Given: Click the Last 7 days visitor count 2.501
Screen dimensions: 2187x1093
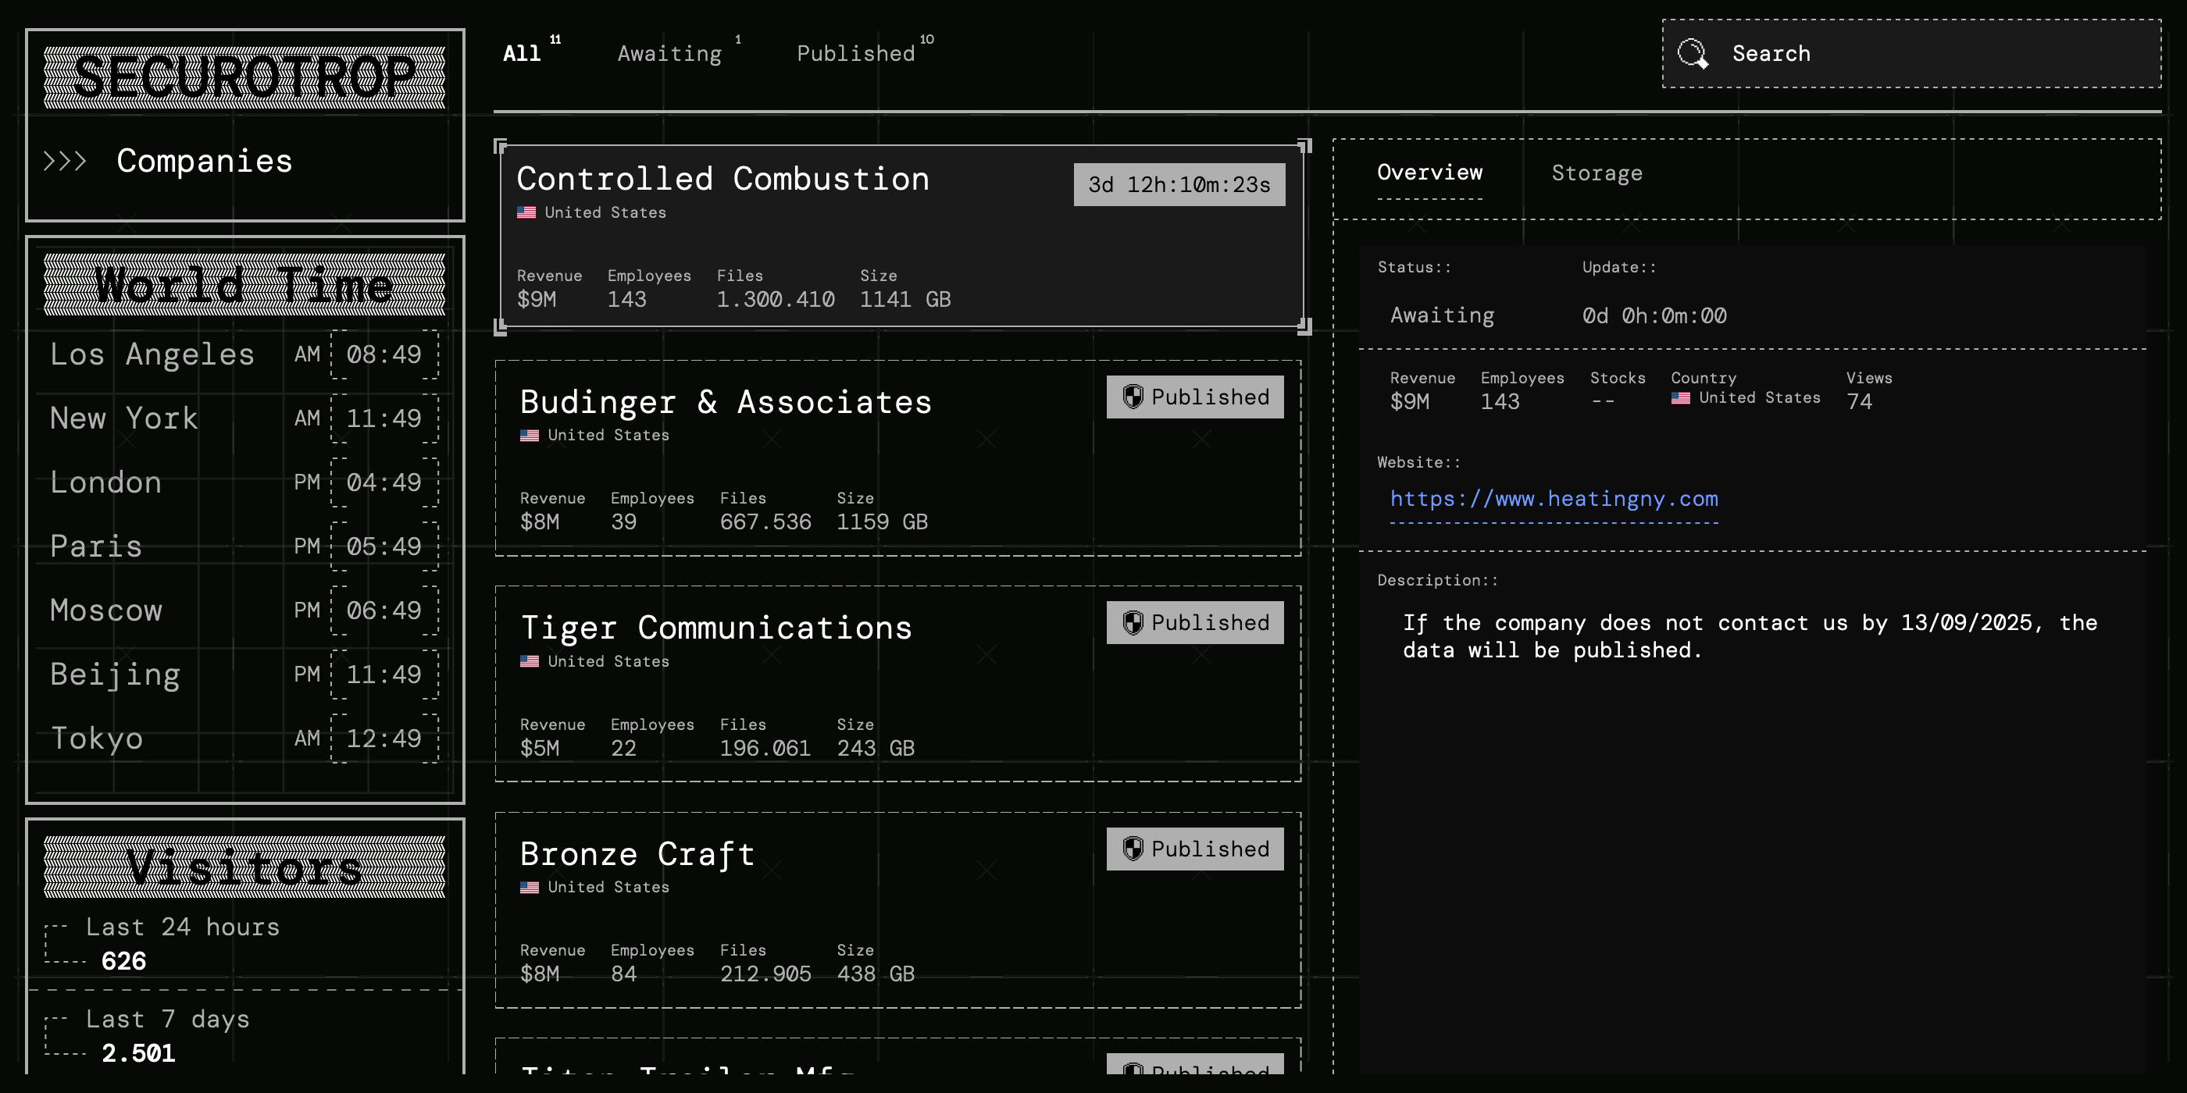Looking at the screenshot, I should (138, 1053).
